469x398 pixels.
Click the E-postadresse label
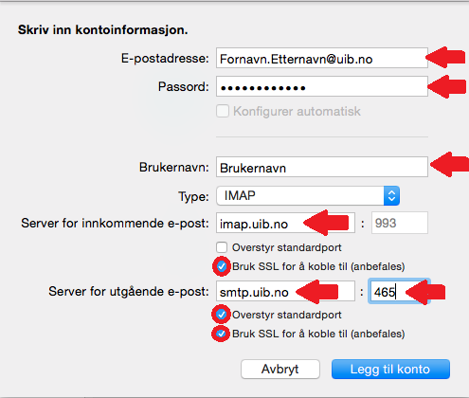pos(165,59)
